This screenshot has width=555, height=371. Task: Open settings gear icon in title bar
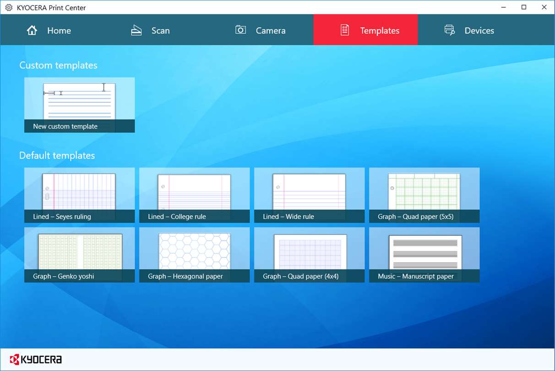point(9,7)
